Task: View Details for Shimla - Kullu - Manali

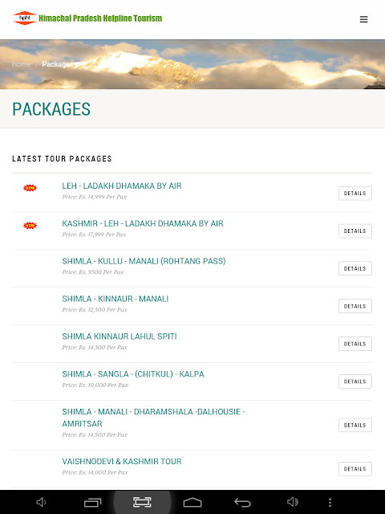Action: click(x=355, y=268)
